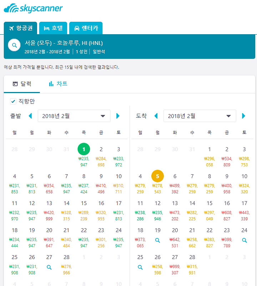
Task: Search prices for arrival date 24
Action: click(245, 240)
